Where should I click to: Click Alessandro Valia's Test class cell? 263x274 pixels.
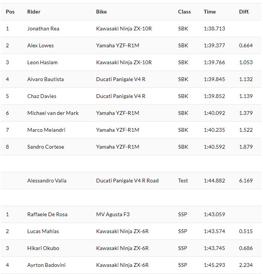click(x=183, y=181)
